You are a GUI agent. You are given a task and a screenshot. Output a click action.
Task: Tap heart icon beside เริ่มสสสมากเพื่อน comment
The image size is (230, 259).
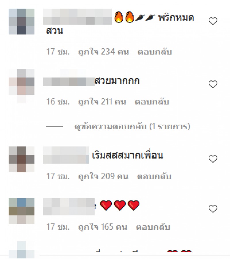tap(213, 159)
